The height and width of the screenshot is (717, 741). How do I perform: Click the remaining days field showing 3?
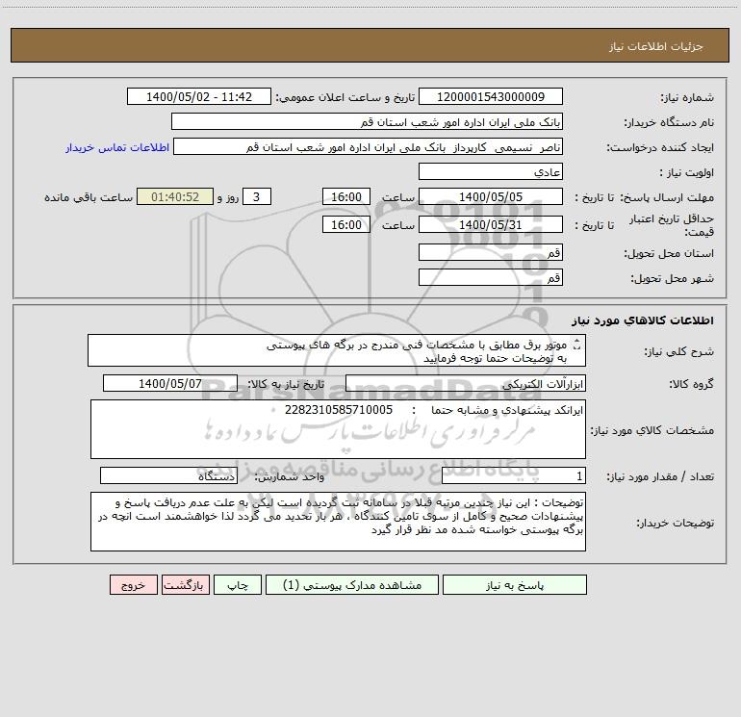point(257,196)
